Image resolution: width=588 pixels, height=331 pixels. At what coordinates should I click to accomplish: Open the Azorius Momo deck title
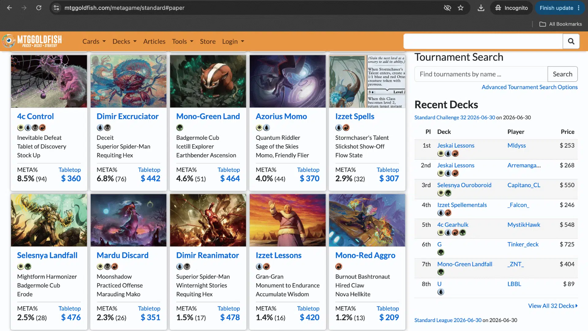281,116
